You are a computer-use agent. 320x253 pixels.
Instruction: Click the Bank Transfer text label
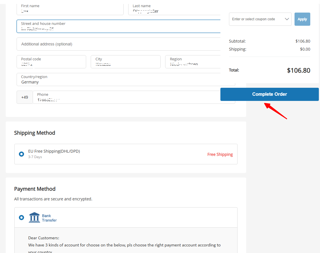pos(49,218)
